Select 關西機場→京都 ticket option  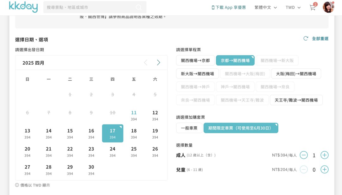[x=195, y=60]
